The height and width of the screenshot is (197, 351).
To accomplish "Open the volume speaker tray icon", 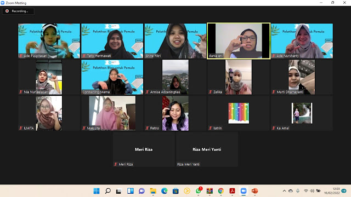I will [x=312, y=191].
